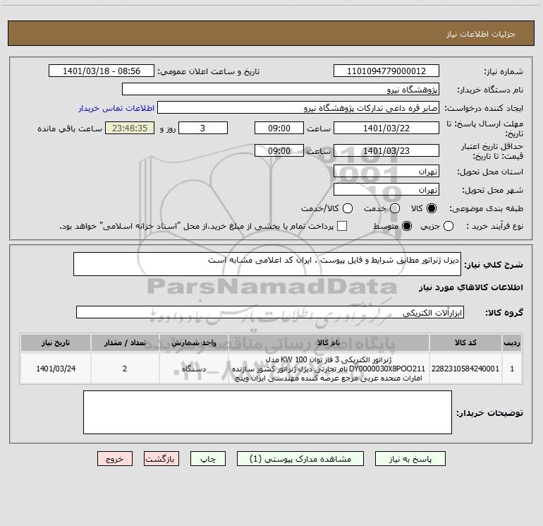Click remaining days field showing 3
The height and width of the screenshot is (526, 543).
203,128
